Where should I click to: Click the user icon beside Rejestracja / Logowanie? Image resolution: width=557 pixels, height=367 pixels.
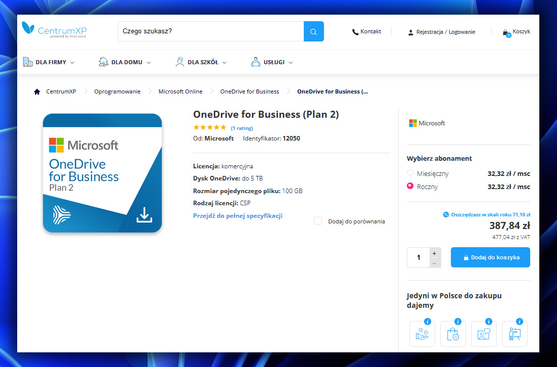tap(410, 32)
